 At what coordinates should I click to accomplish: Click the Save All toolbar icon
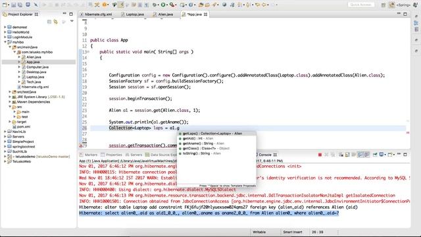[x=20, y=5]
